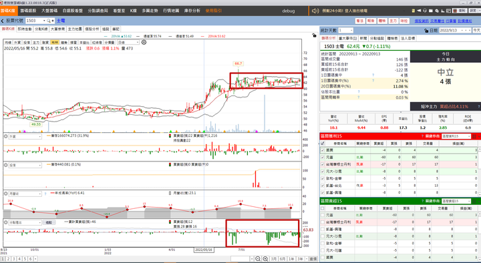Click circular toggle icon of 投信 panel
Viewport: 481px width, 263px height.
[x=6, y=165]
